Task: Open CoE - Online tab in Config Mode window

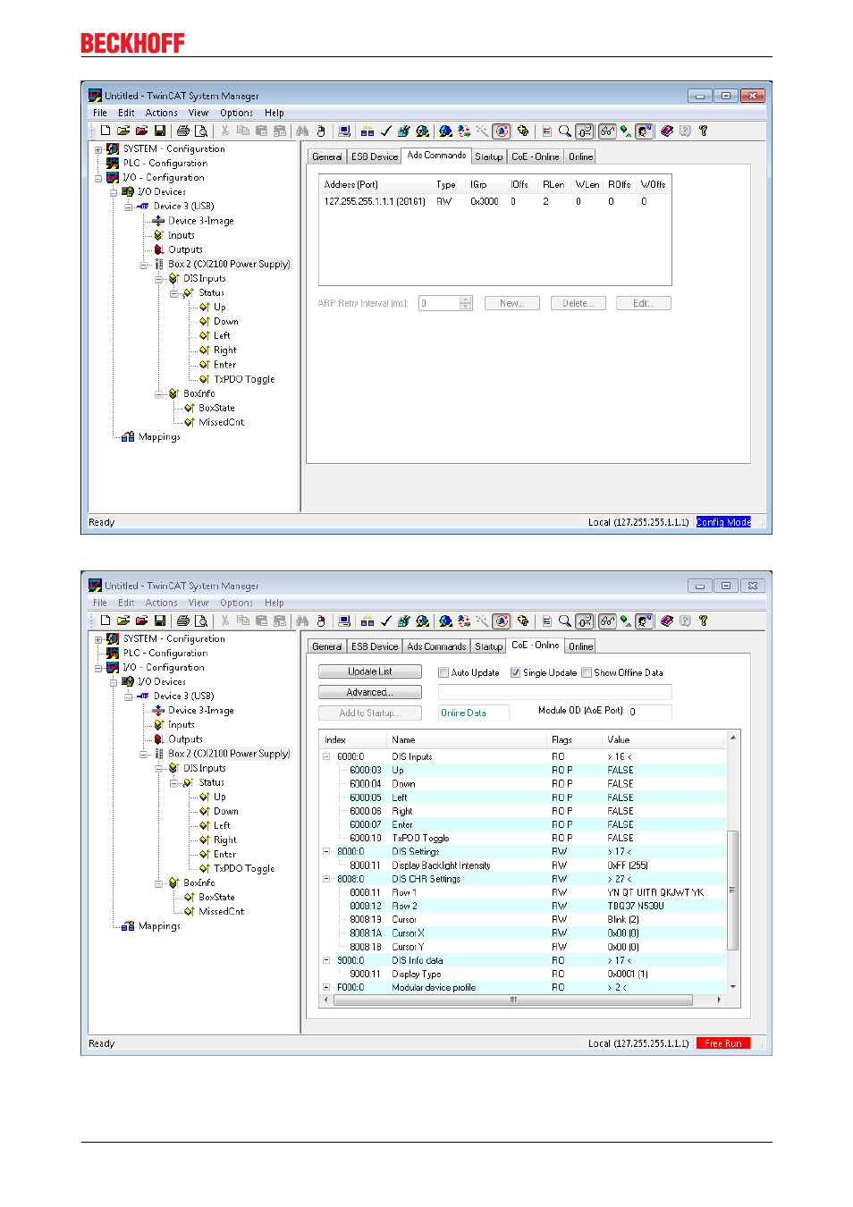Action: coord(536,156)
